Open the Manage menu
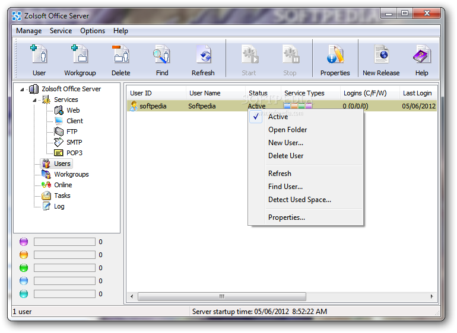Image resolution: width=457 pixels, height=333 pixels. [x=29, y=31]
